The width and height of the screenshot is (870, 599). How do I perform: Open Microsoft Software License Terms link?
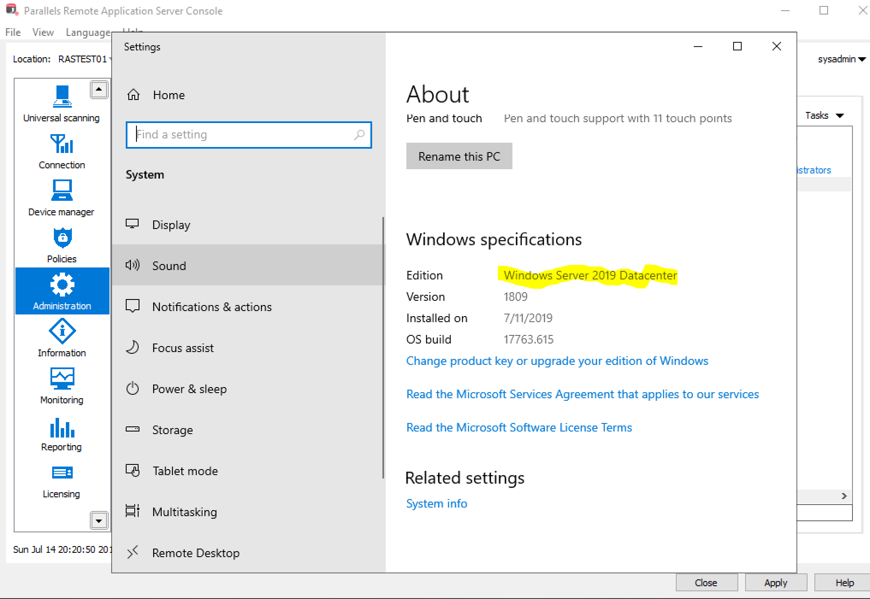pyautogui.click(x=519, y=428)
